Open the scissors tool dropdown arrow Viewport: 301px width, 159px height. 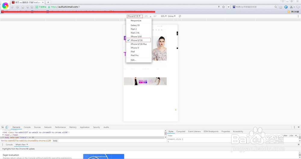tap(294, 7)
